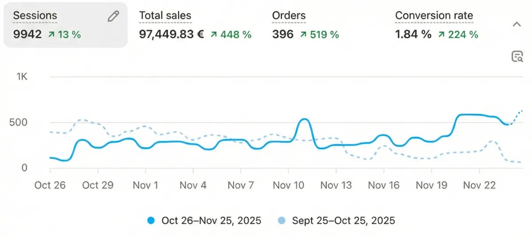Image resolution: width=532 pixels, height=237 pixels.
Task: Click the Conversion rate 224 % increase arrow
Action: tap(442, 34)
